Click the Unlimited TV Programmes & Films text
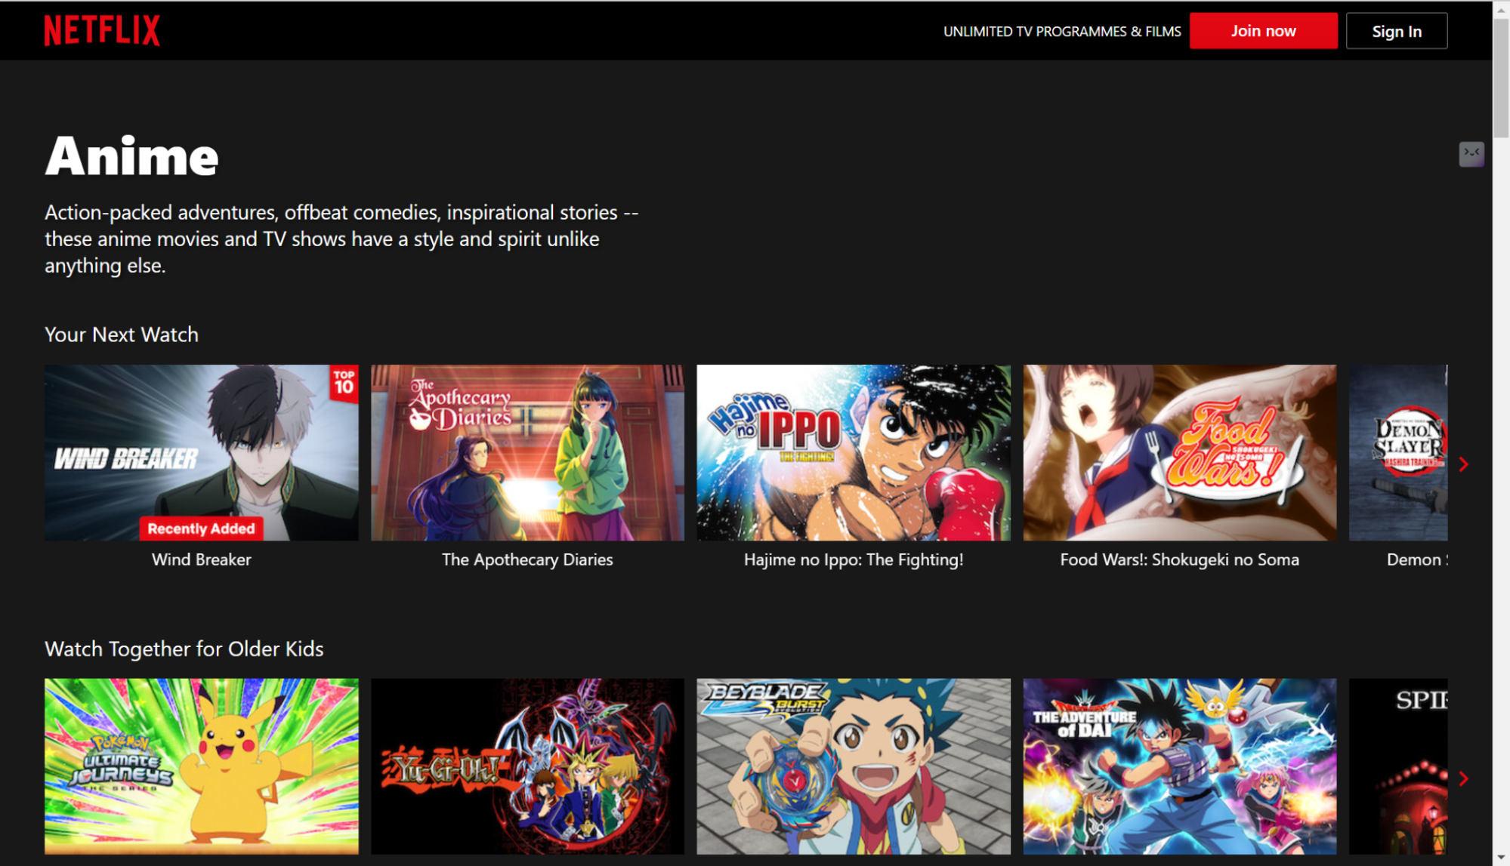This screenshot has height=866, width=1510. pos(1062,32)
